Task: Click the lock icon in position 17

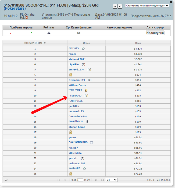Action: (x=71, y=132)
